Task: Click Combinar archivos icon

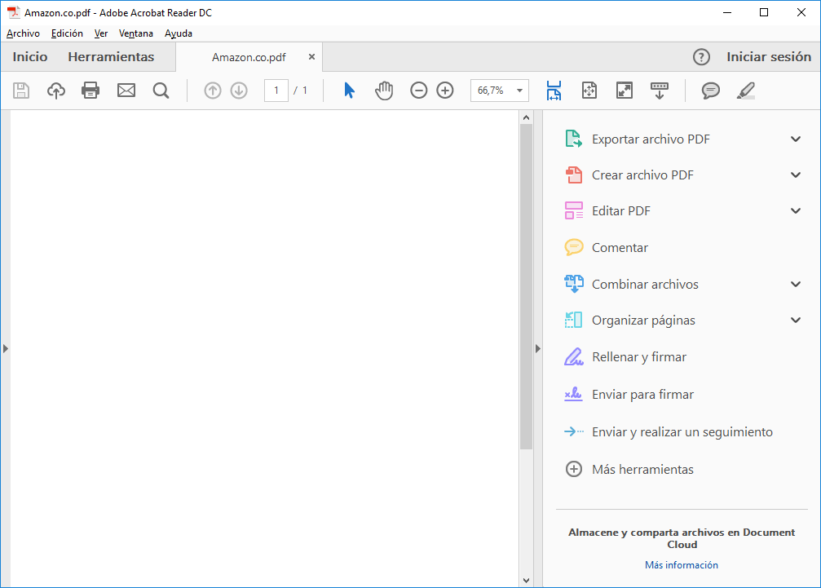Action: pos(574,284)
